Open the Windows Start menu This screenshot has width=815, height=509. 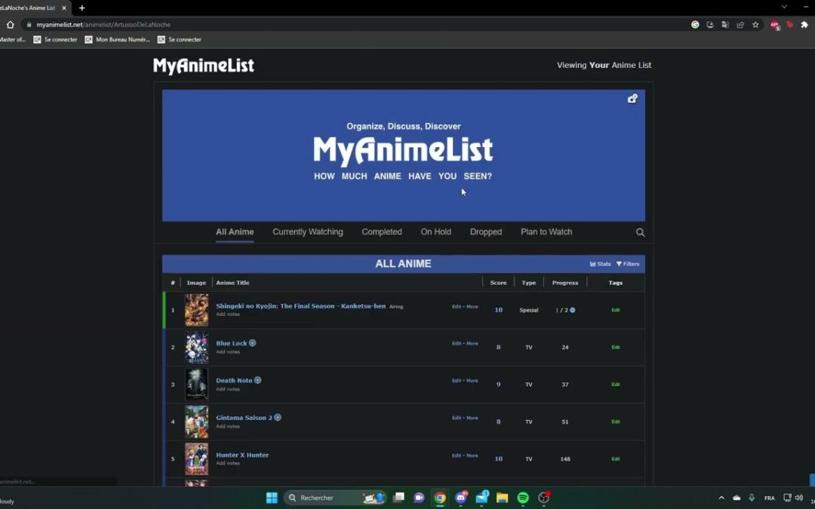tap(272, 498)
